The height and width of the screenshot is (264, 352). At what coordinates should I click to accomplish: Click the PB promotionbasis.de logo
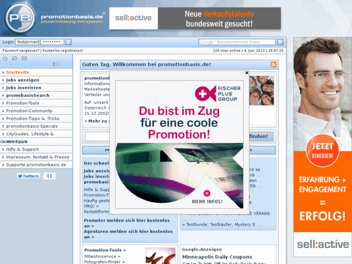pyautogui.click(x=54, y=18)
